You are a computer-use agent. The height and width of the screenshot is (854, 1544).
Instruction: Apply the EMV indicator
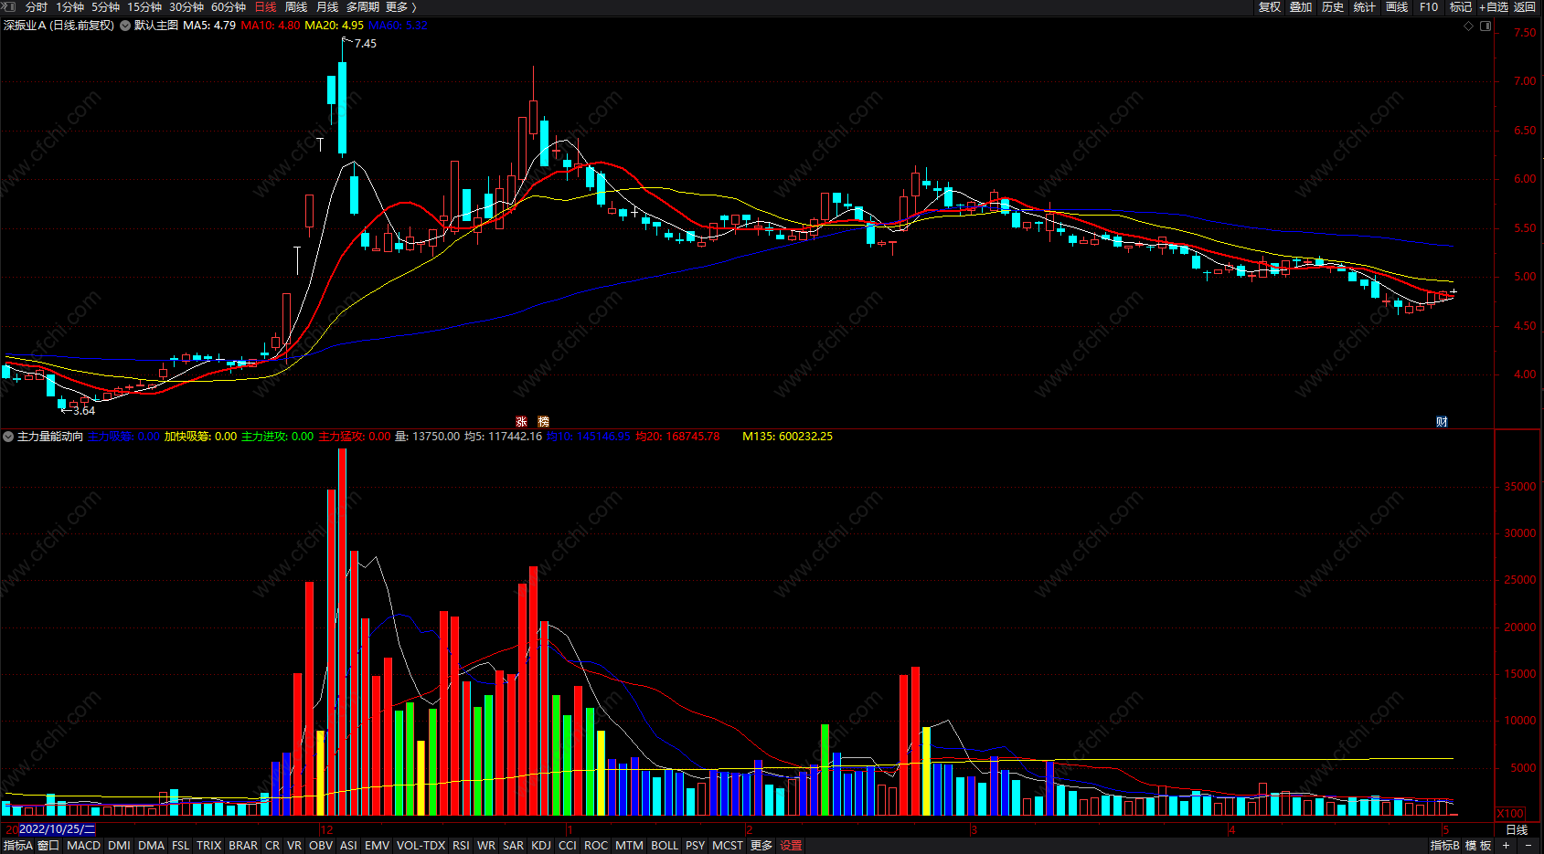pos(377,846)
